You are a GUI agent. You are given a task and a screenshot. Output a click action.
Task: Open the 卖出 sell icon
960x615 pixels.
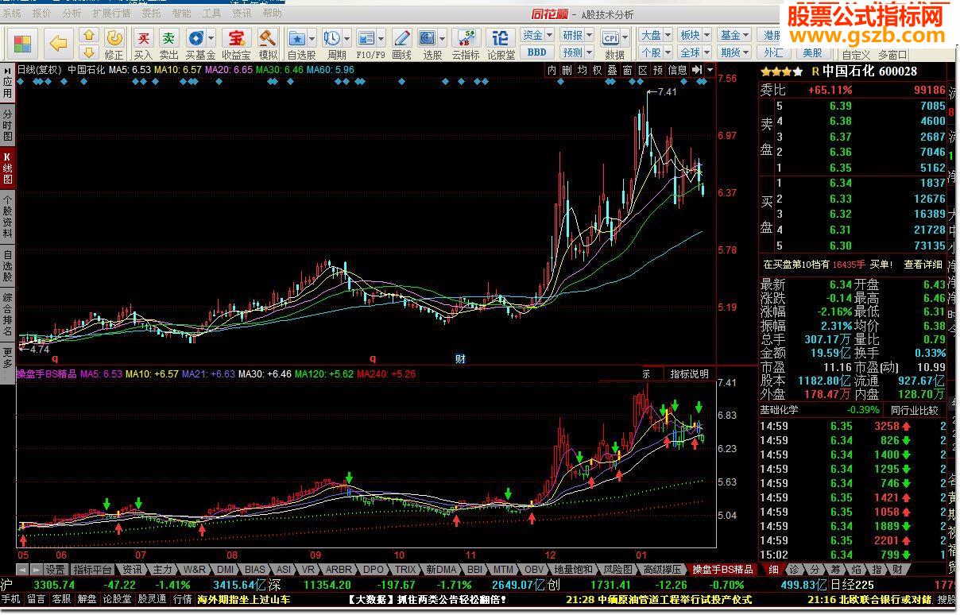coord(168,44)
